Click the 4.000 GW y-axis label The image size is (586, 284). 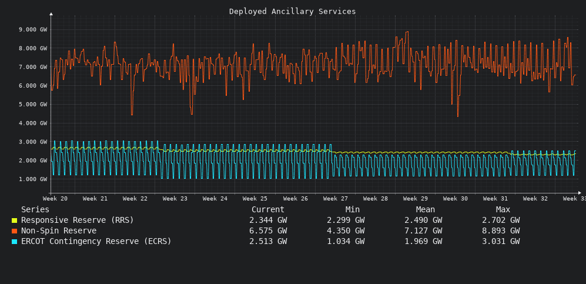click(33, 123)
